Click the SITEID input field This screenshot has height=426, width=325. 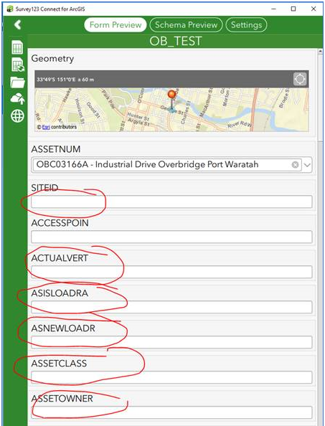pos(171,202)
